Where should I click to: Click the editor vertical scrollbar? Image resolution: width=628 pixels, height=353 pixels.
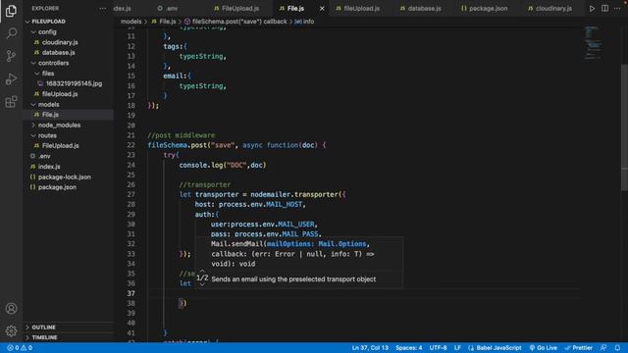coord(624,126)
